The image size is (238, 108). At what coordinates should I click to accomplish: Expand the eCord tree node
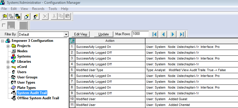pos(8,67)
